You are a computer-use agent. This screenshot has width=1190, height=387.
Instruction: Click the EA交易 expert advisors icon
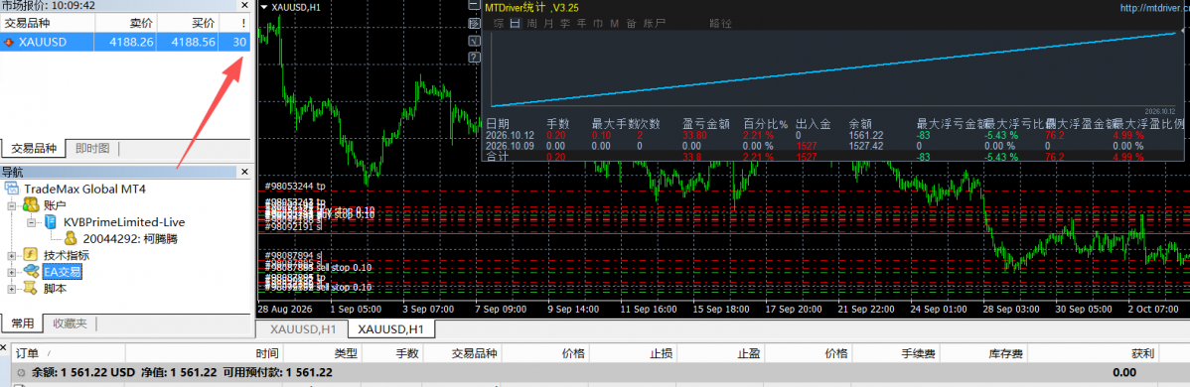pos(32,272)
